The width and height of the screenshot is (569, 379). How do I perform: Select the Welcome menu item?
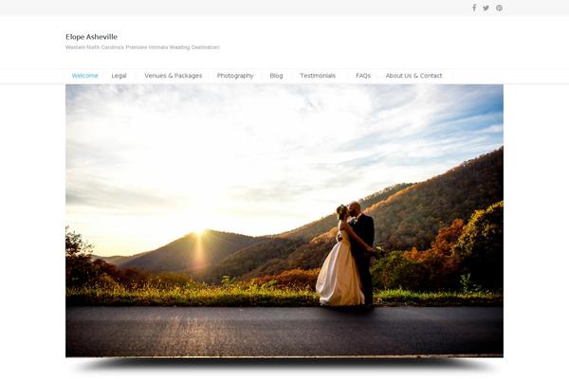tap(85, 76)
